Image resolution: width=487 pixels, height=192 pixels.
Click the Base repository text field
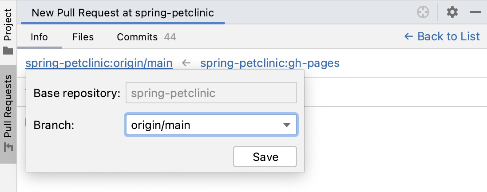[211, 94]
